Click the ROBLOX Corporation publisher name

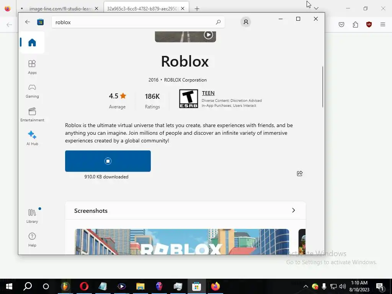click(185, 80)
